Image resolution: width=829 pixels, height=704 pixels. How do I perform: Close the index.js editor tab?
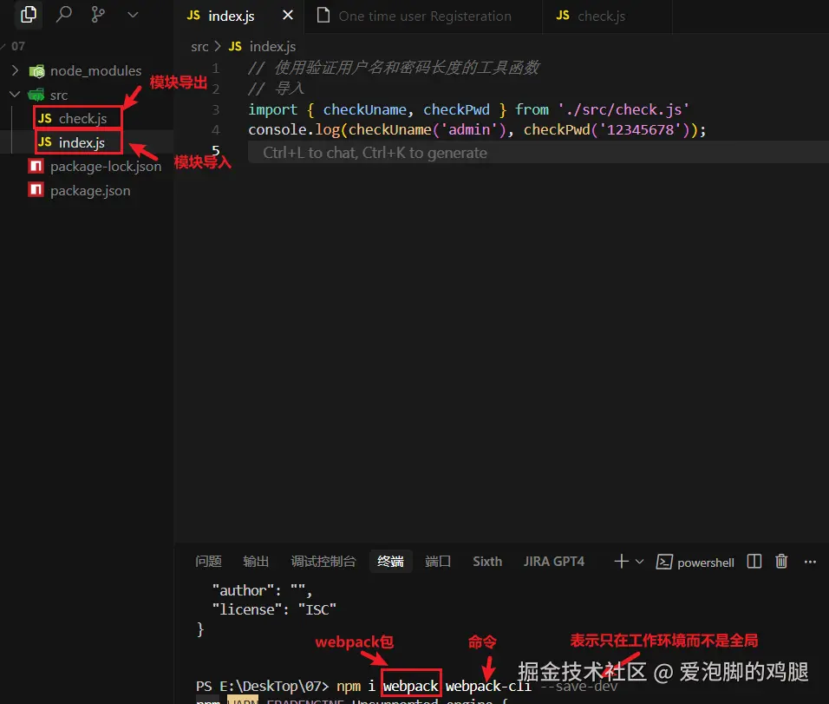click(288, 16)
